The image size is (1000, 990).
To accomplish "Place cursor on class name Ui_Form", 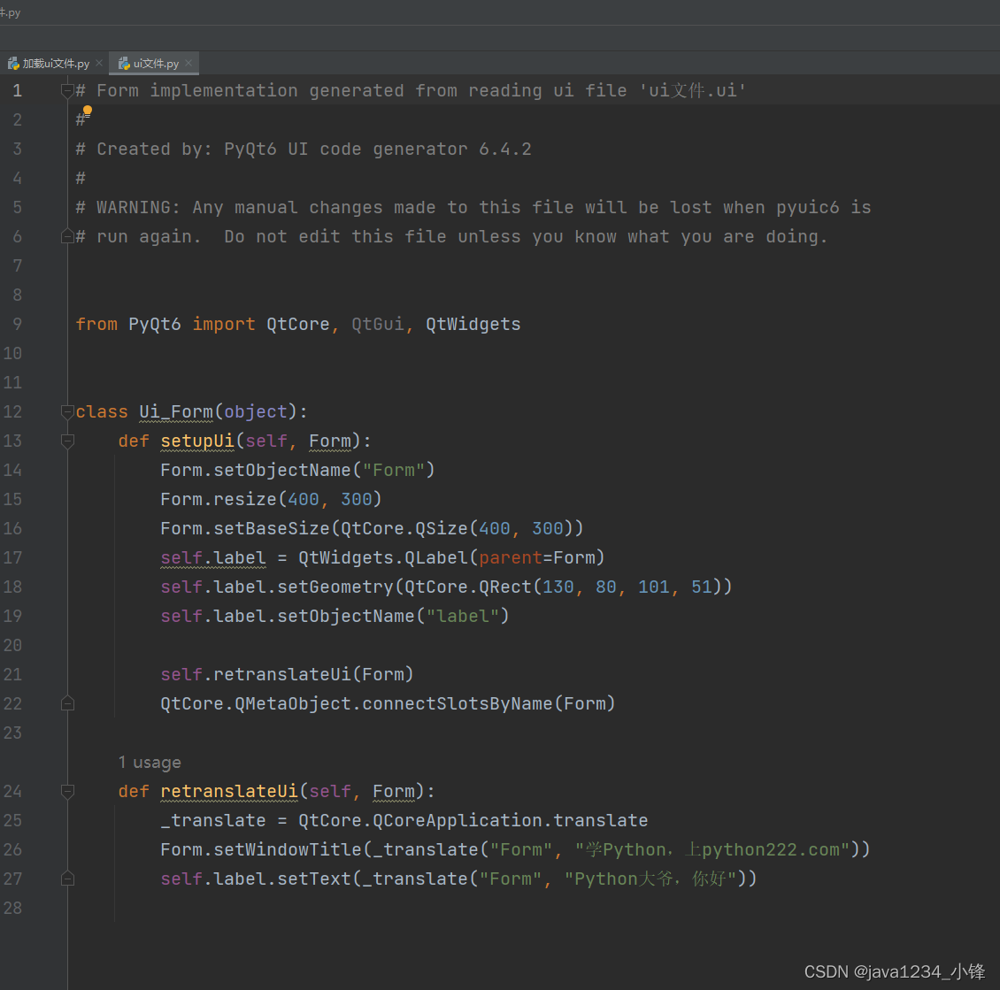I will click(176, 411).
